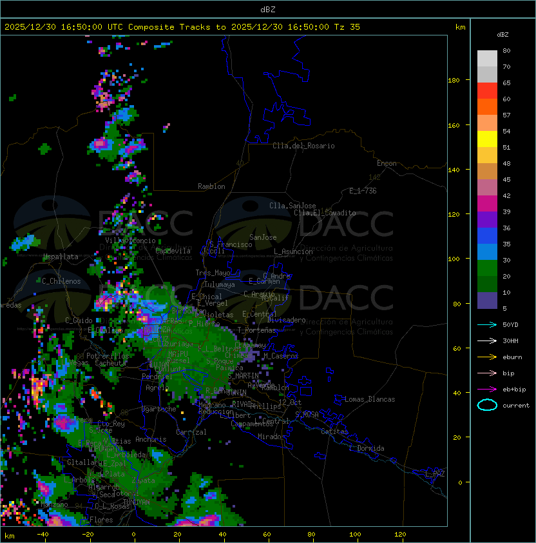Click the Zapata map label

[143, 480]
